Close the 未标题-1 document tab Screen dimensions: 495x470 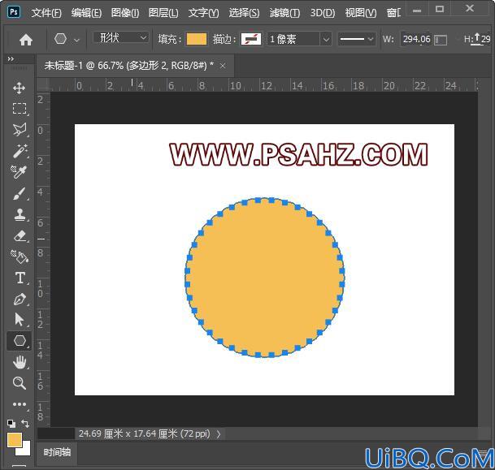(x=223, y=66)
